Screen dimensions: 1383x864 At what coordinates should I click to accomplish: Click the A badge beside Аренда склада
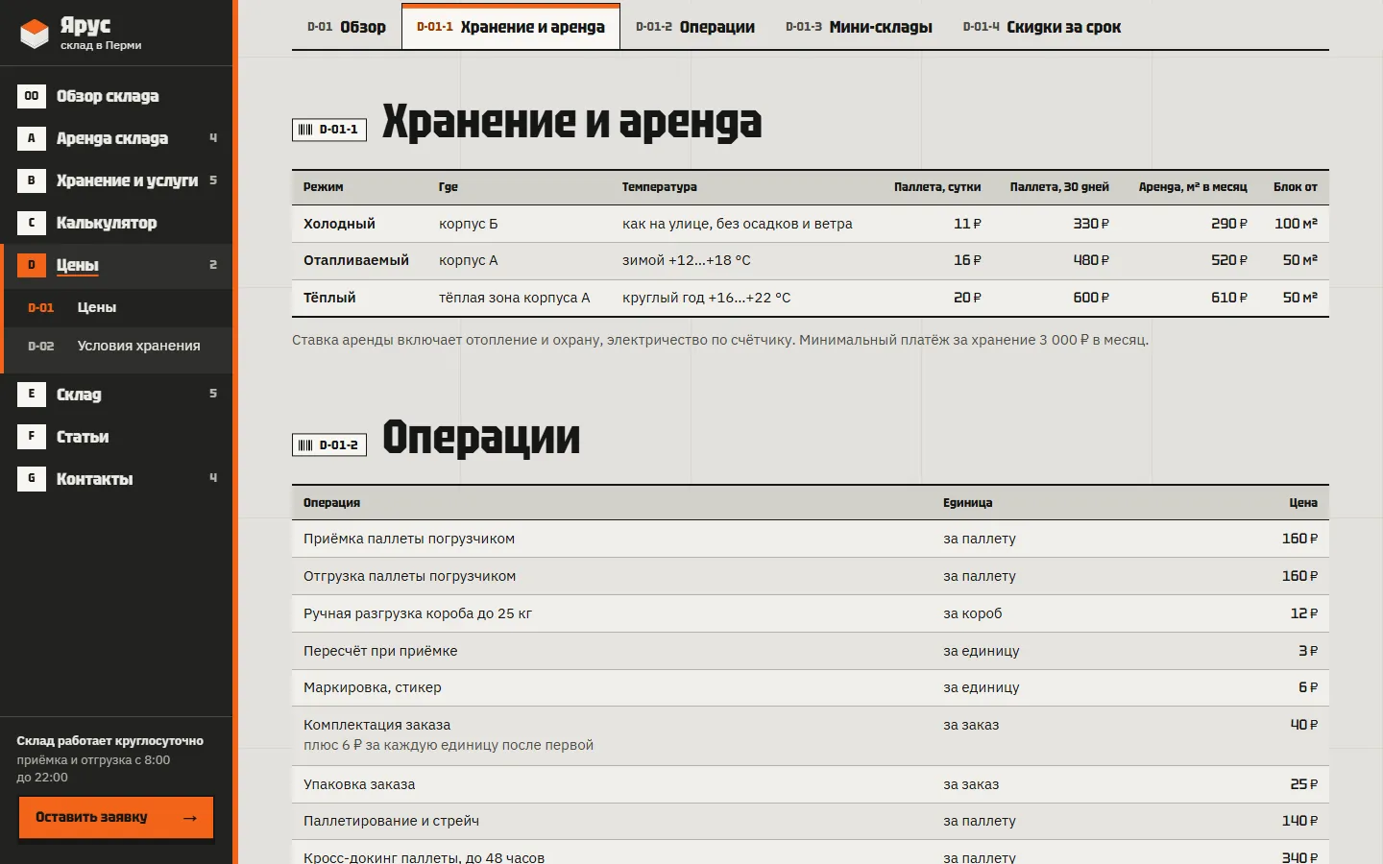(32, 138)
